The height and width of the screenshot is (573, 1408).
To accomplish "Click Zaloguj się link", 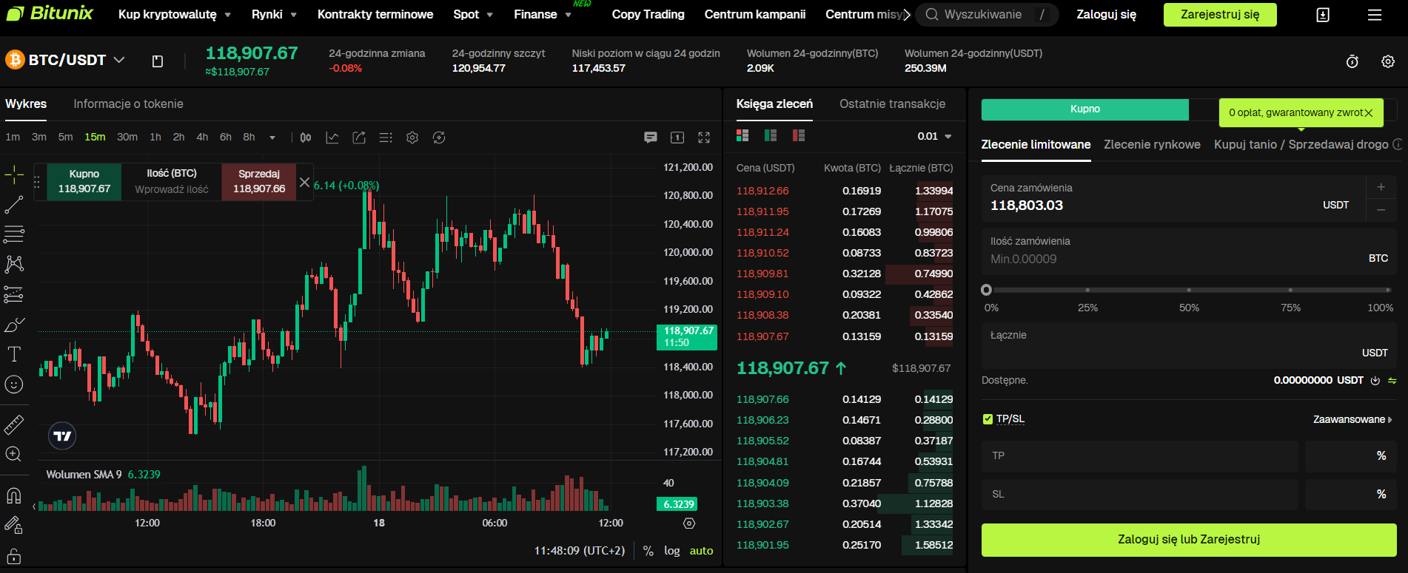I will [1106, 15].
